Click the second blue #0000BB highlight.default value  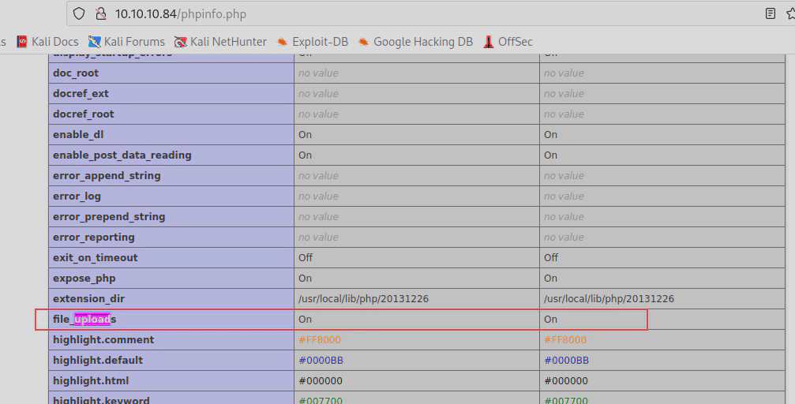565,361
